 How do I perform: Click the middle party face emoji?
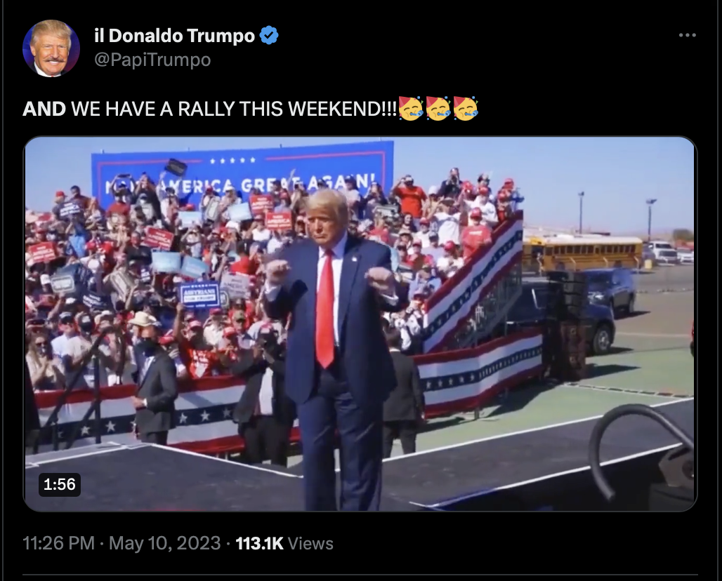(x=438, y=109)
